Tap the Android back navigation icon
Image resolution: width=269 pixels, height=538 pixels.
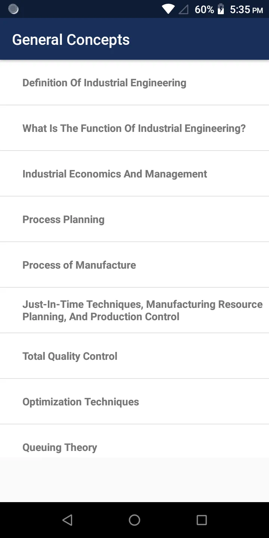(x=67, y=520)
